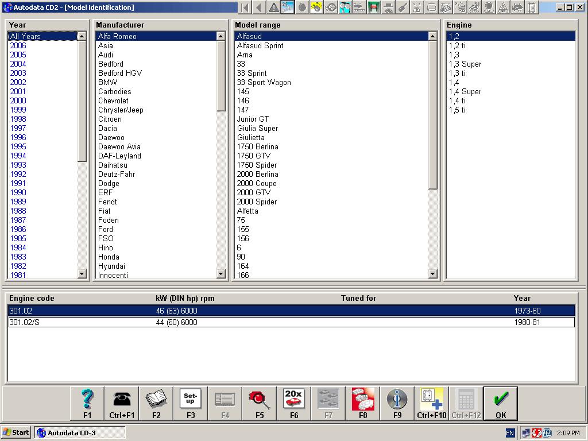Click the rightmost door-shaped toolbar icon
The height and width of the screenshot is (441, 588).
[x=532, y=7]
